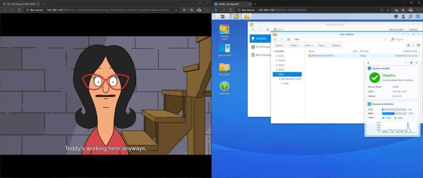The height and width of the screenshot is (178, 423).
Task: Open DSM Help desktop shortcut
Action: pyautogui.click(x=224, y=88)
